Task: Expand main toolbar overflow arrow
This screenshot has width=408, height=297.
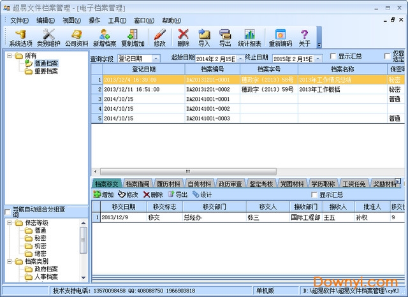Action: point(319,45)
